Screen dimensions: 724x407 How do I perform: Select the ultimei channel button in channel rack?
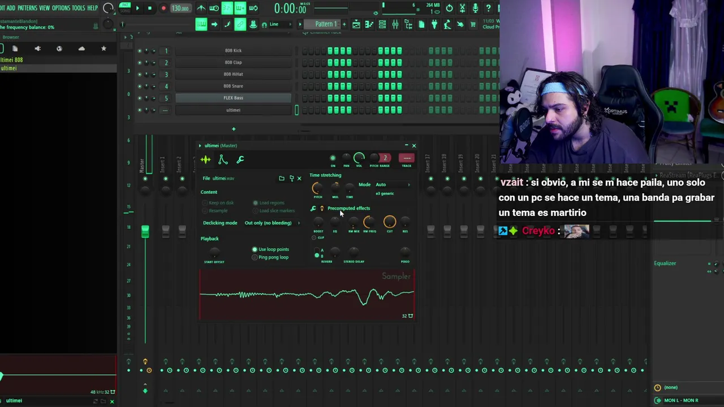click(x=233, y=110)
